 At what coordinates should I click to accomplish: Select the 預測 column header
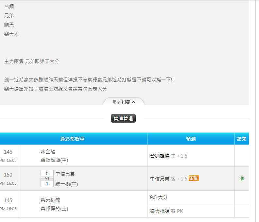coord(191,139)
